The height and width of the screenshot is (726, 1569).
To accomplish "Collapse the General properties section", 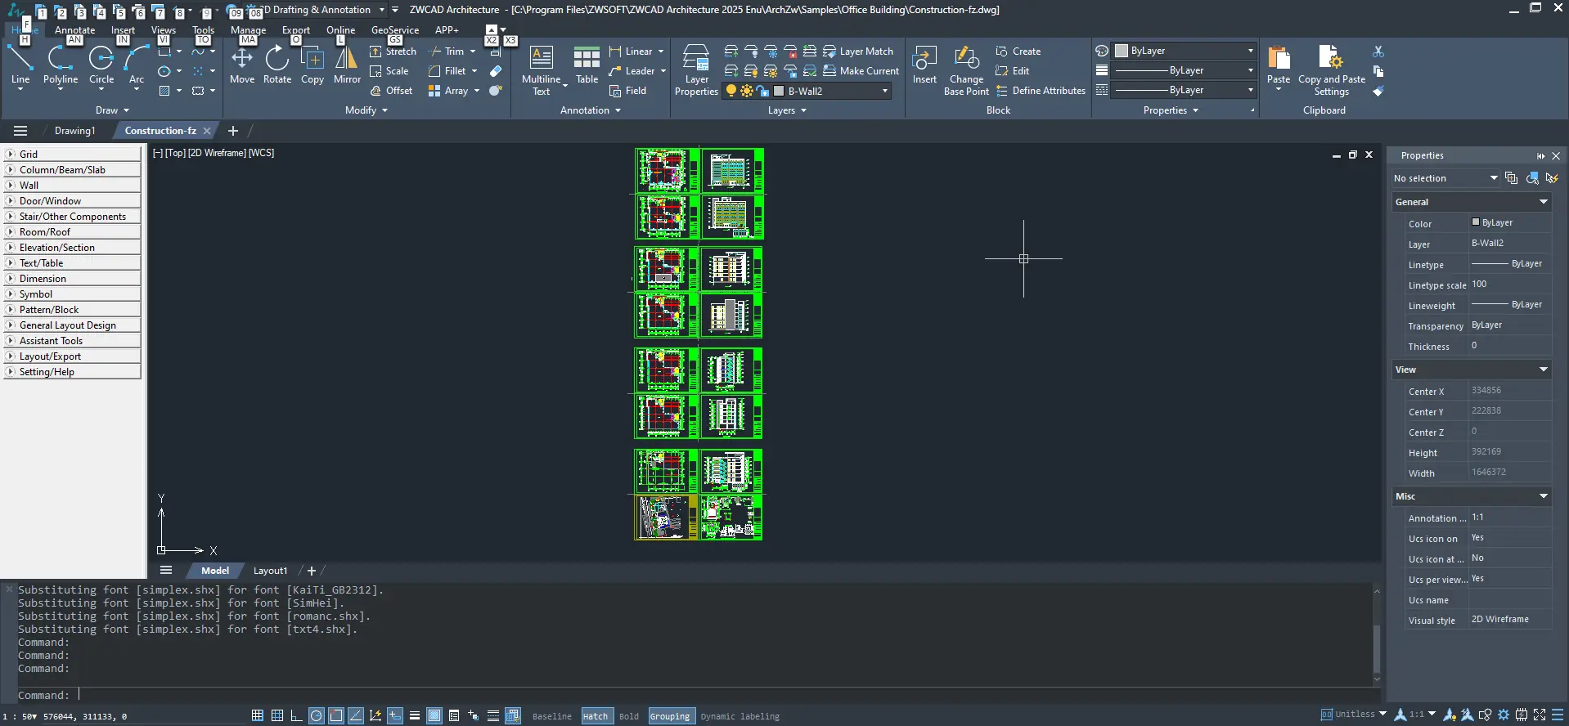I will [x=1544, y=202].
